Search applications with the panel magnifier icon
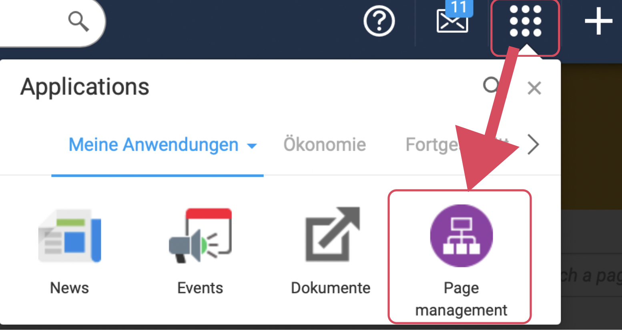This screenshot has height=331, width=622. 491,85
